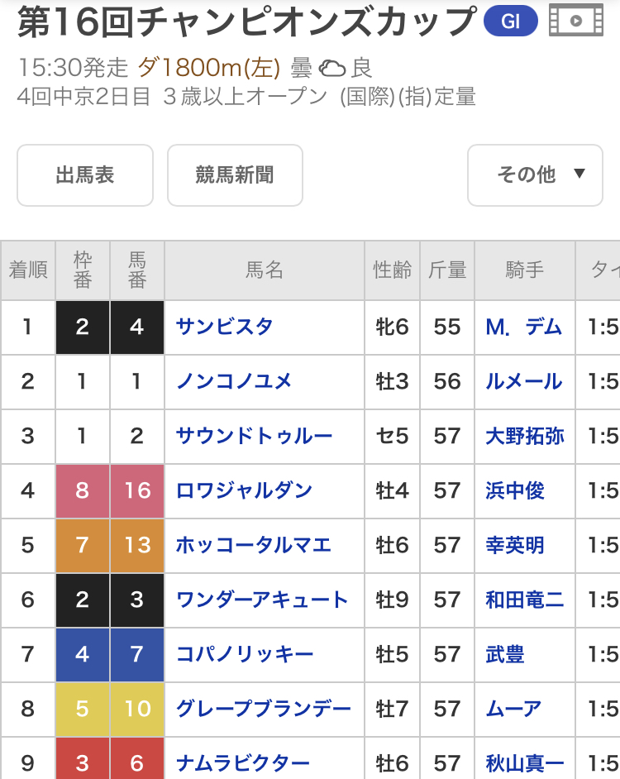Image resolution: width=620 pixels, height=779 pixels.
Task: Open the その他 dropdown menu
Action: [535, 174]
